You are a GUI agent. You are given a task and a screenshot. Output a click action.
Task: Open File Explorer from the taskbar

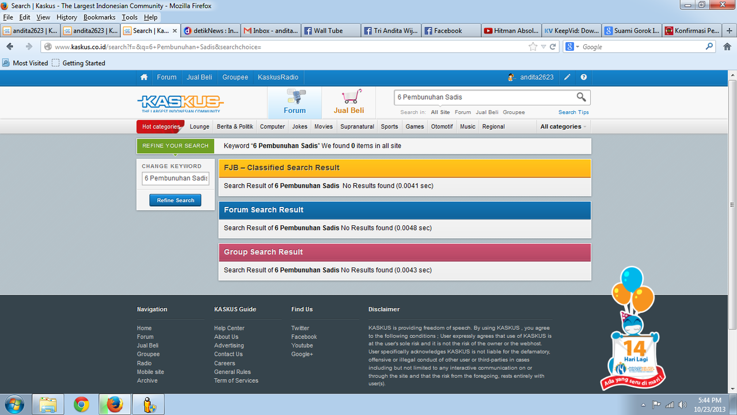(x=48, y=405)
